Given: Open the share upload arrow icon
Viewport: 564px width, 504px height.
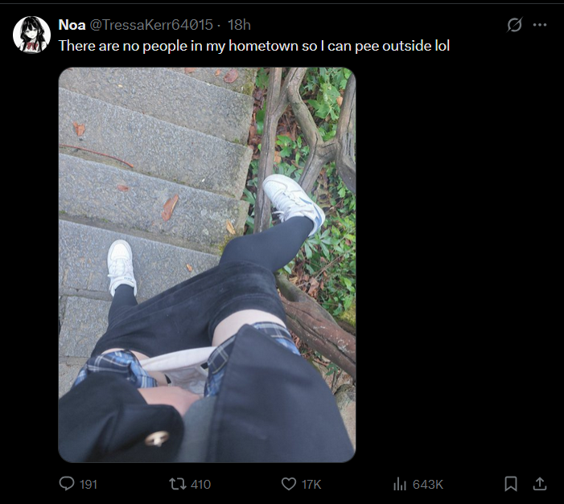Looking at the screenshot, I should tap(540, 484).
